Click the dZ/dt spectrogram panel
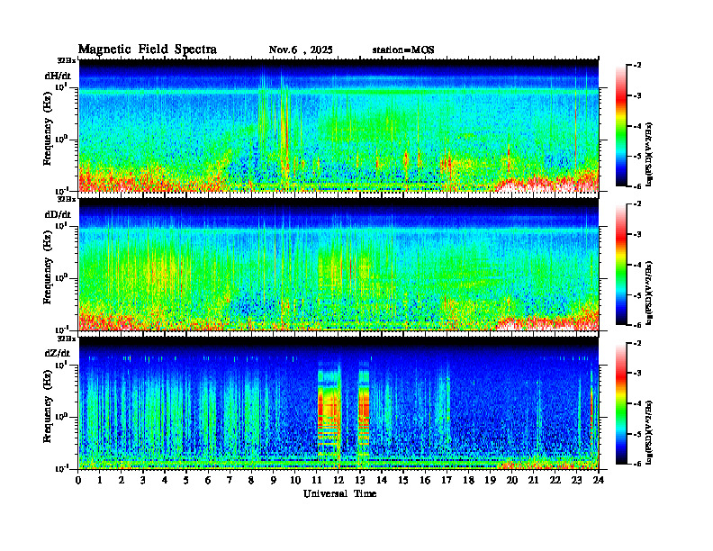The width and height of the screenshot is (713, 551). (338, 403)
